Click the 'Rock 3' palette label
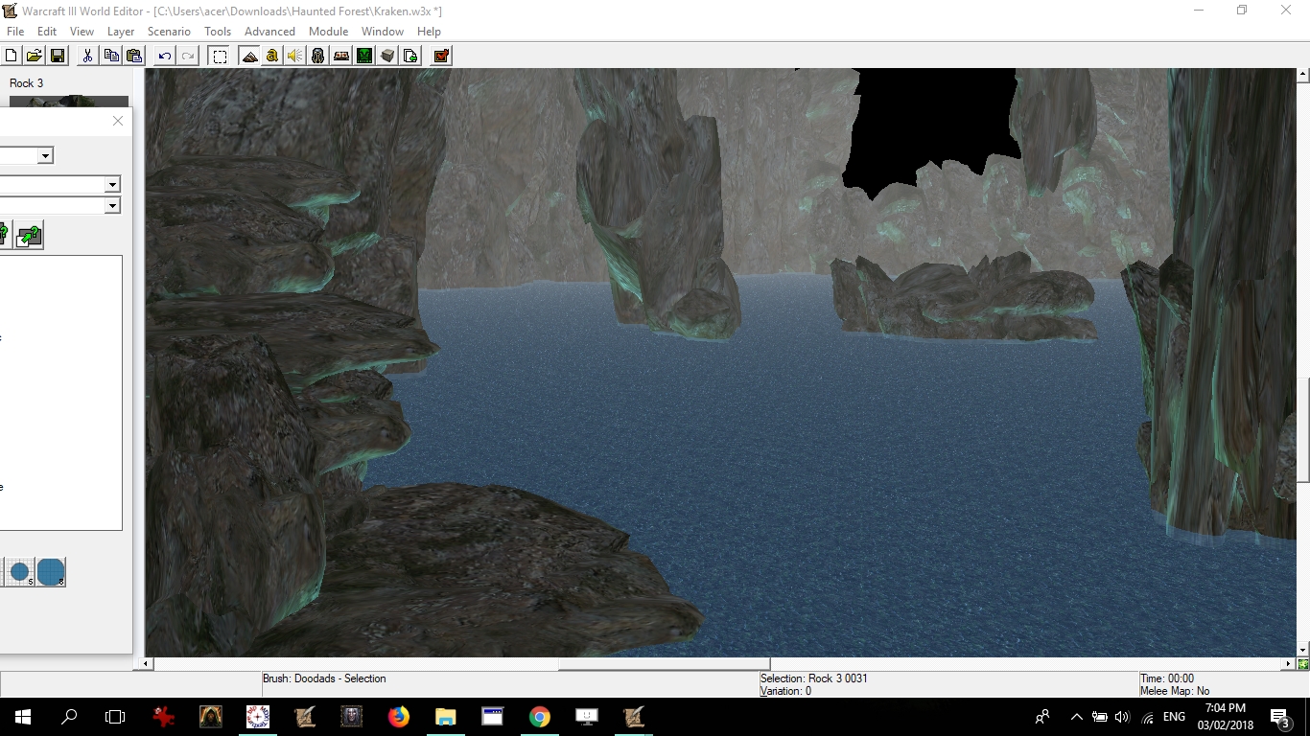 click(27, 83)
